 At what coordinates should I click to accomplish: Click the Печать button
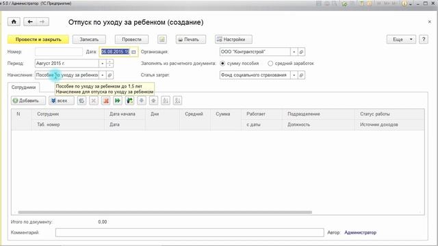pos(191,40)
